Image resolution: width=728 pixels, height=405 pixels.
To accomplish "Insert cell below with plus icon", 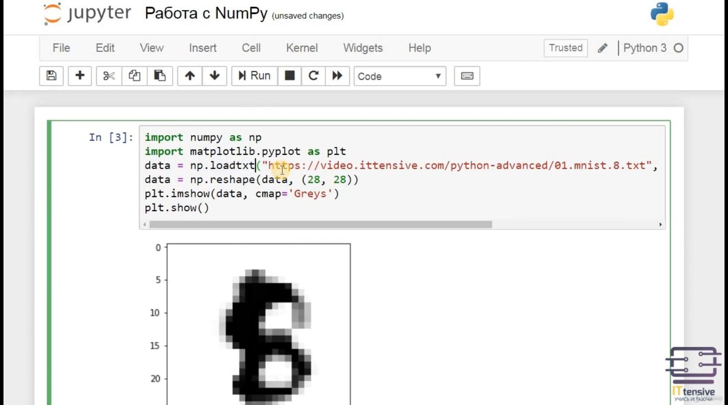I will click(80, 76).
